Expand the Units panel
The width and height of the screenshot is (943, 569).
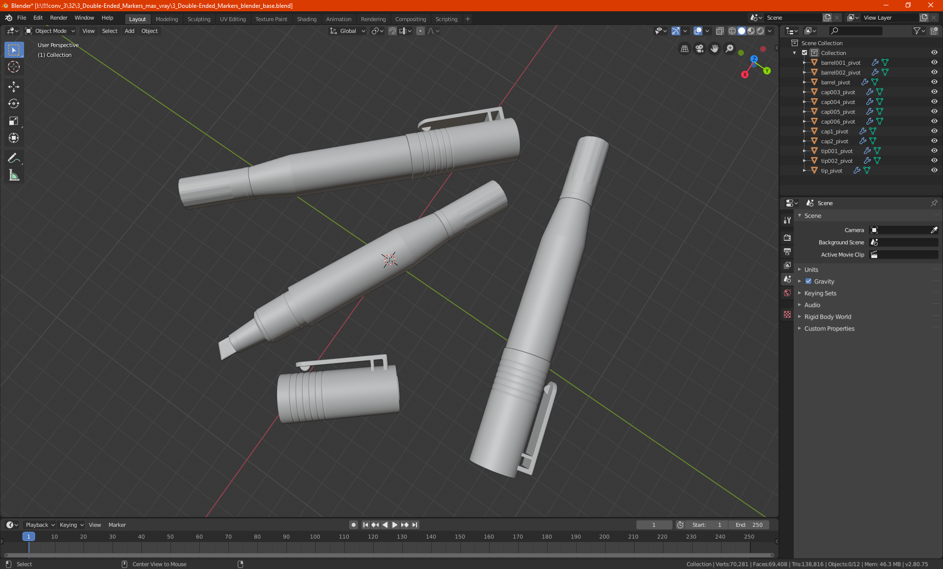point(811,269)
